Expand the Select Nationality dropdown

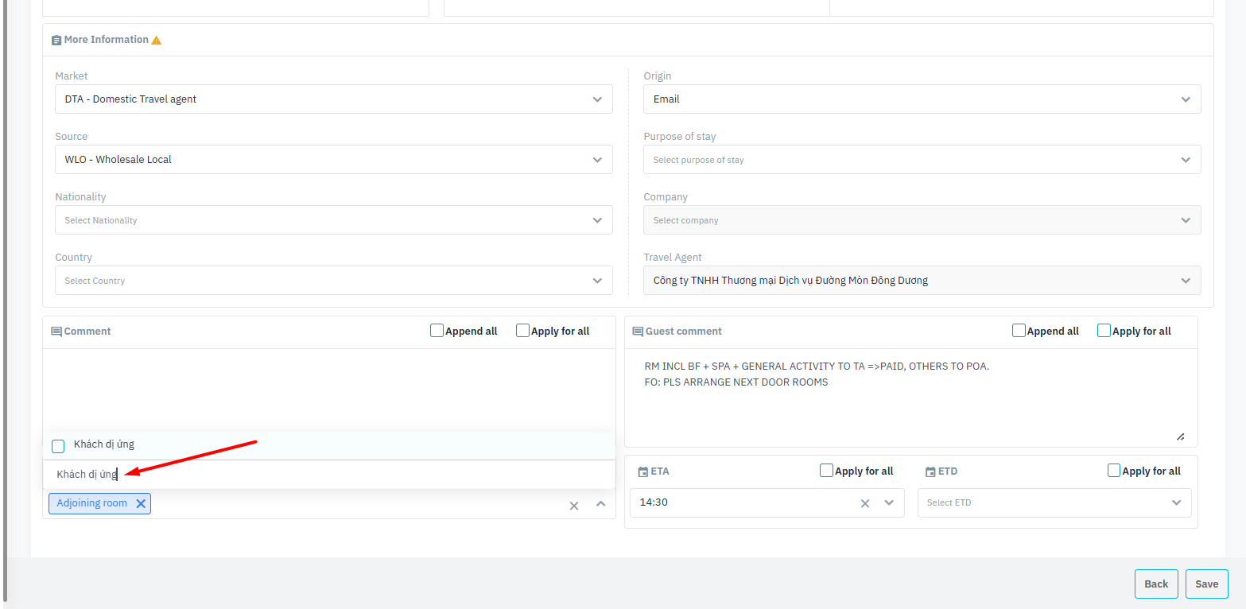[x=334, y=220]
